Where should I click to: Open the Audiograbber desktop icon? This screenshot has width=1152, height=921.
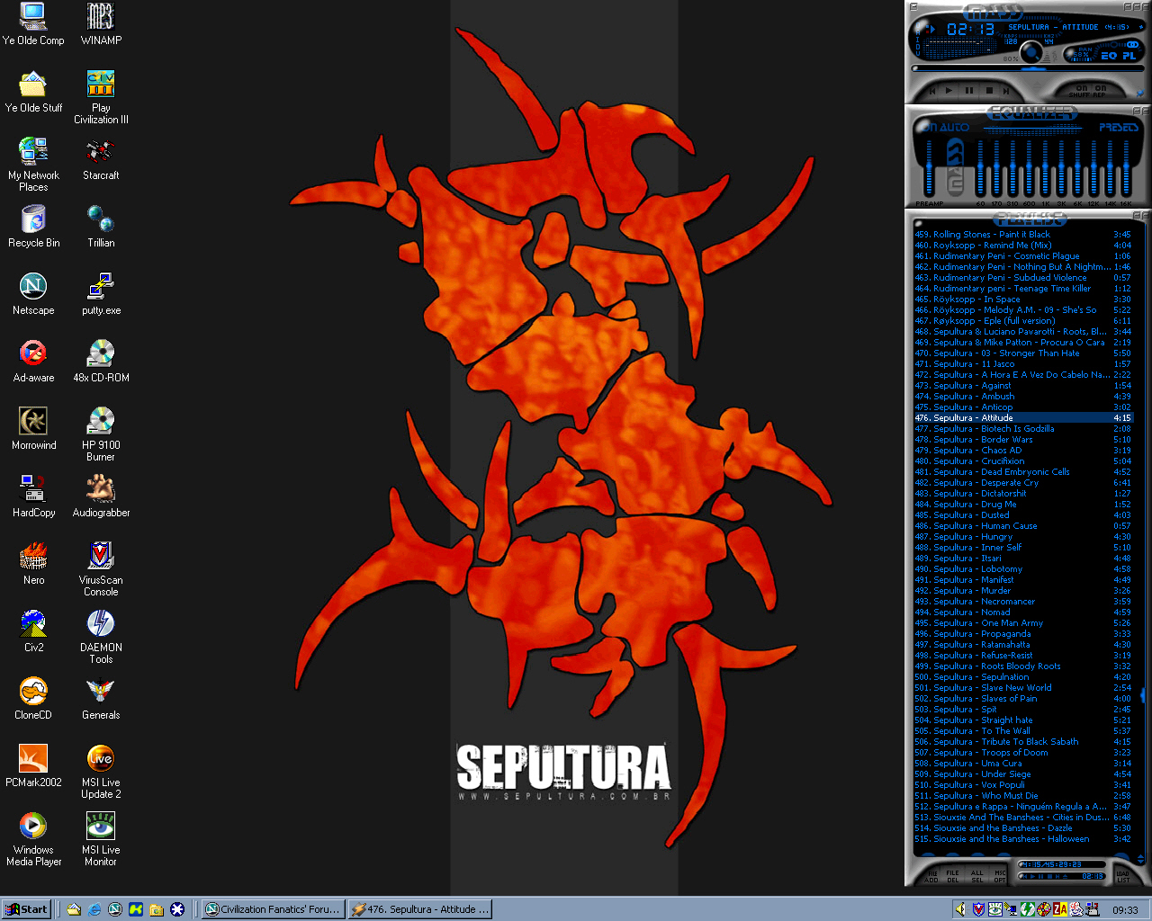point(101,496)
